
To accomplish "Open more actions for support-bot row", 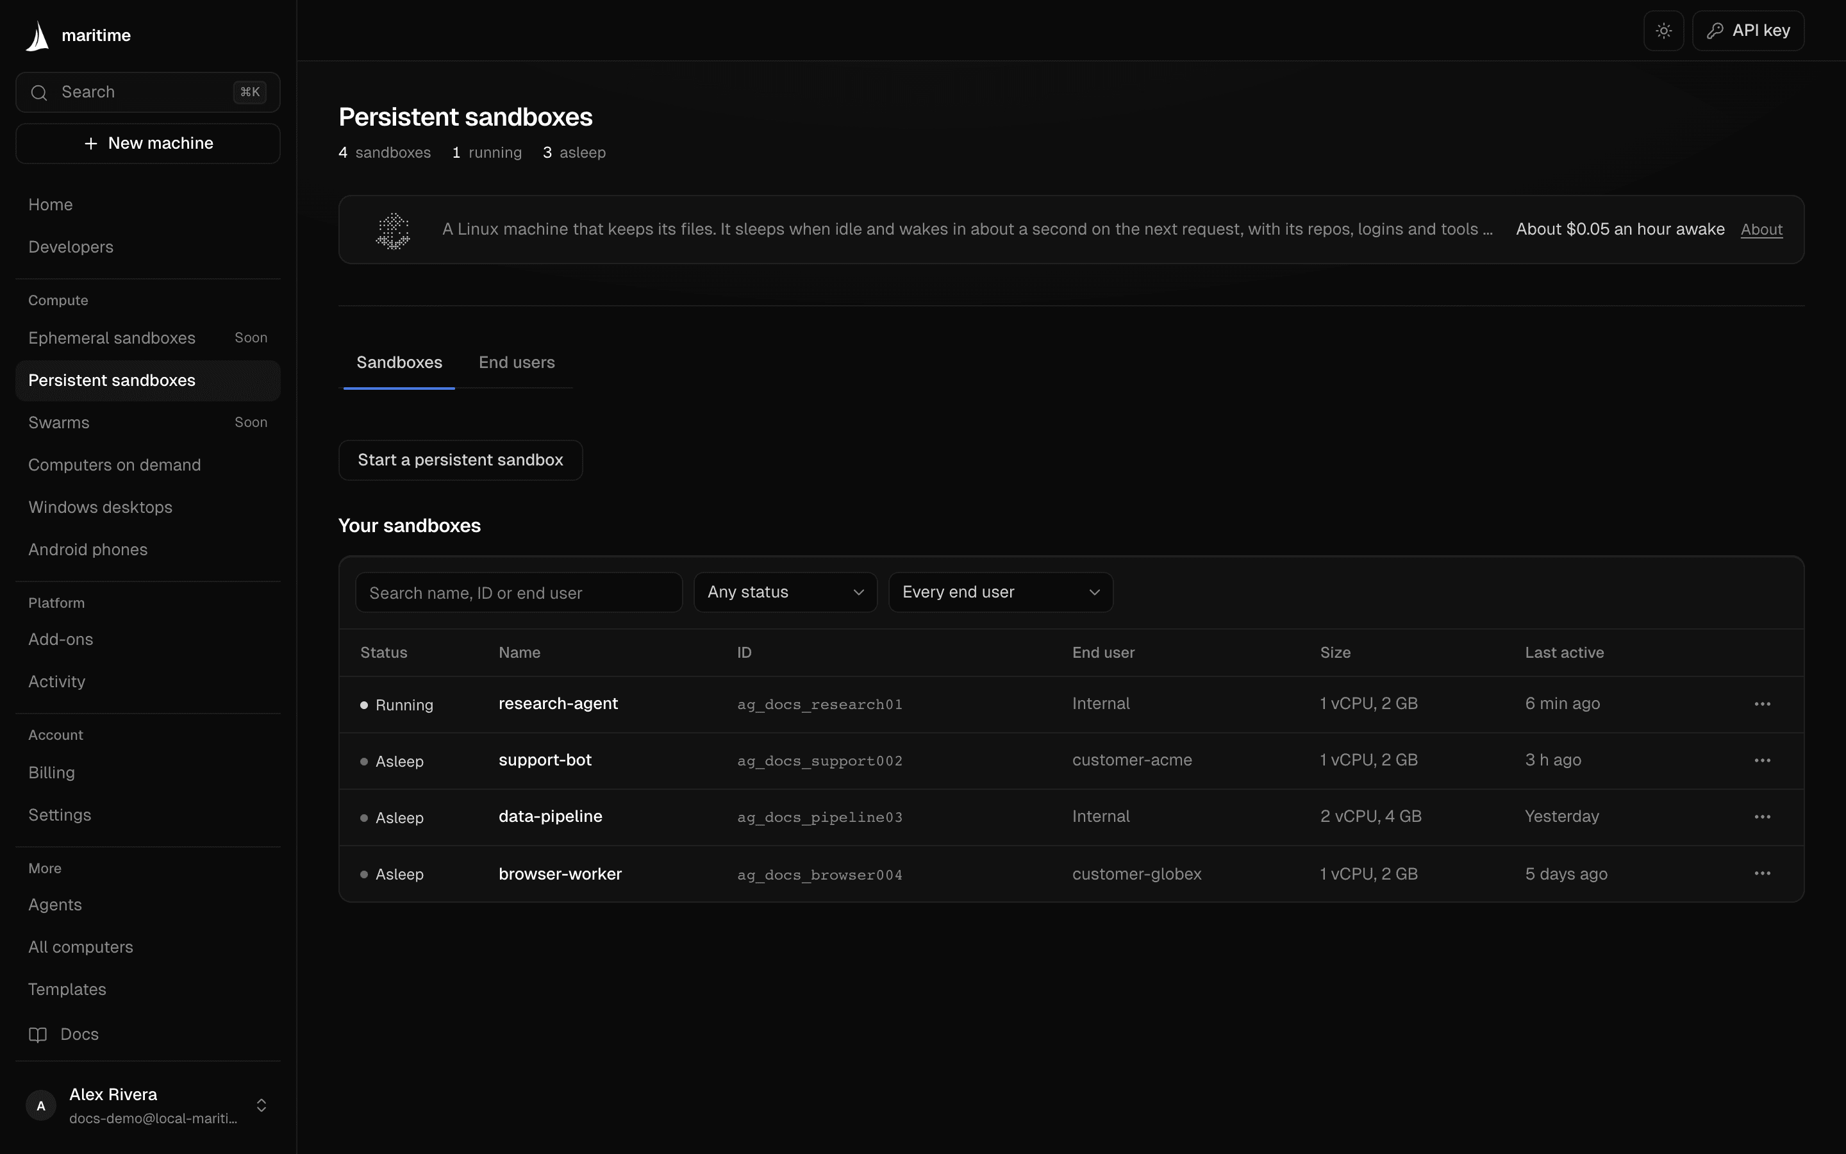I will click(1762, 760).
